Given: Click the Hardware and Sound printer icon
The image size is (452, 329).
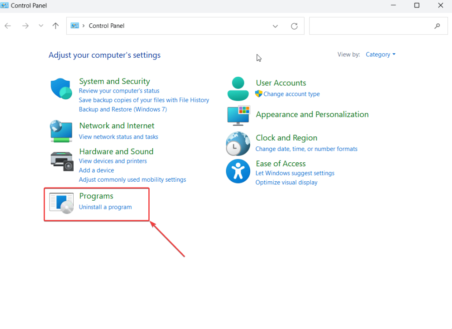Looking at the screenshot, I should (x=61, y=161).
